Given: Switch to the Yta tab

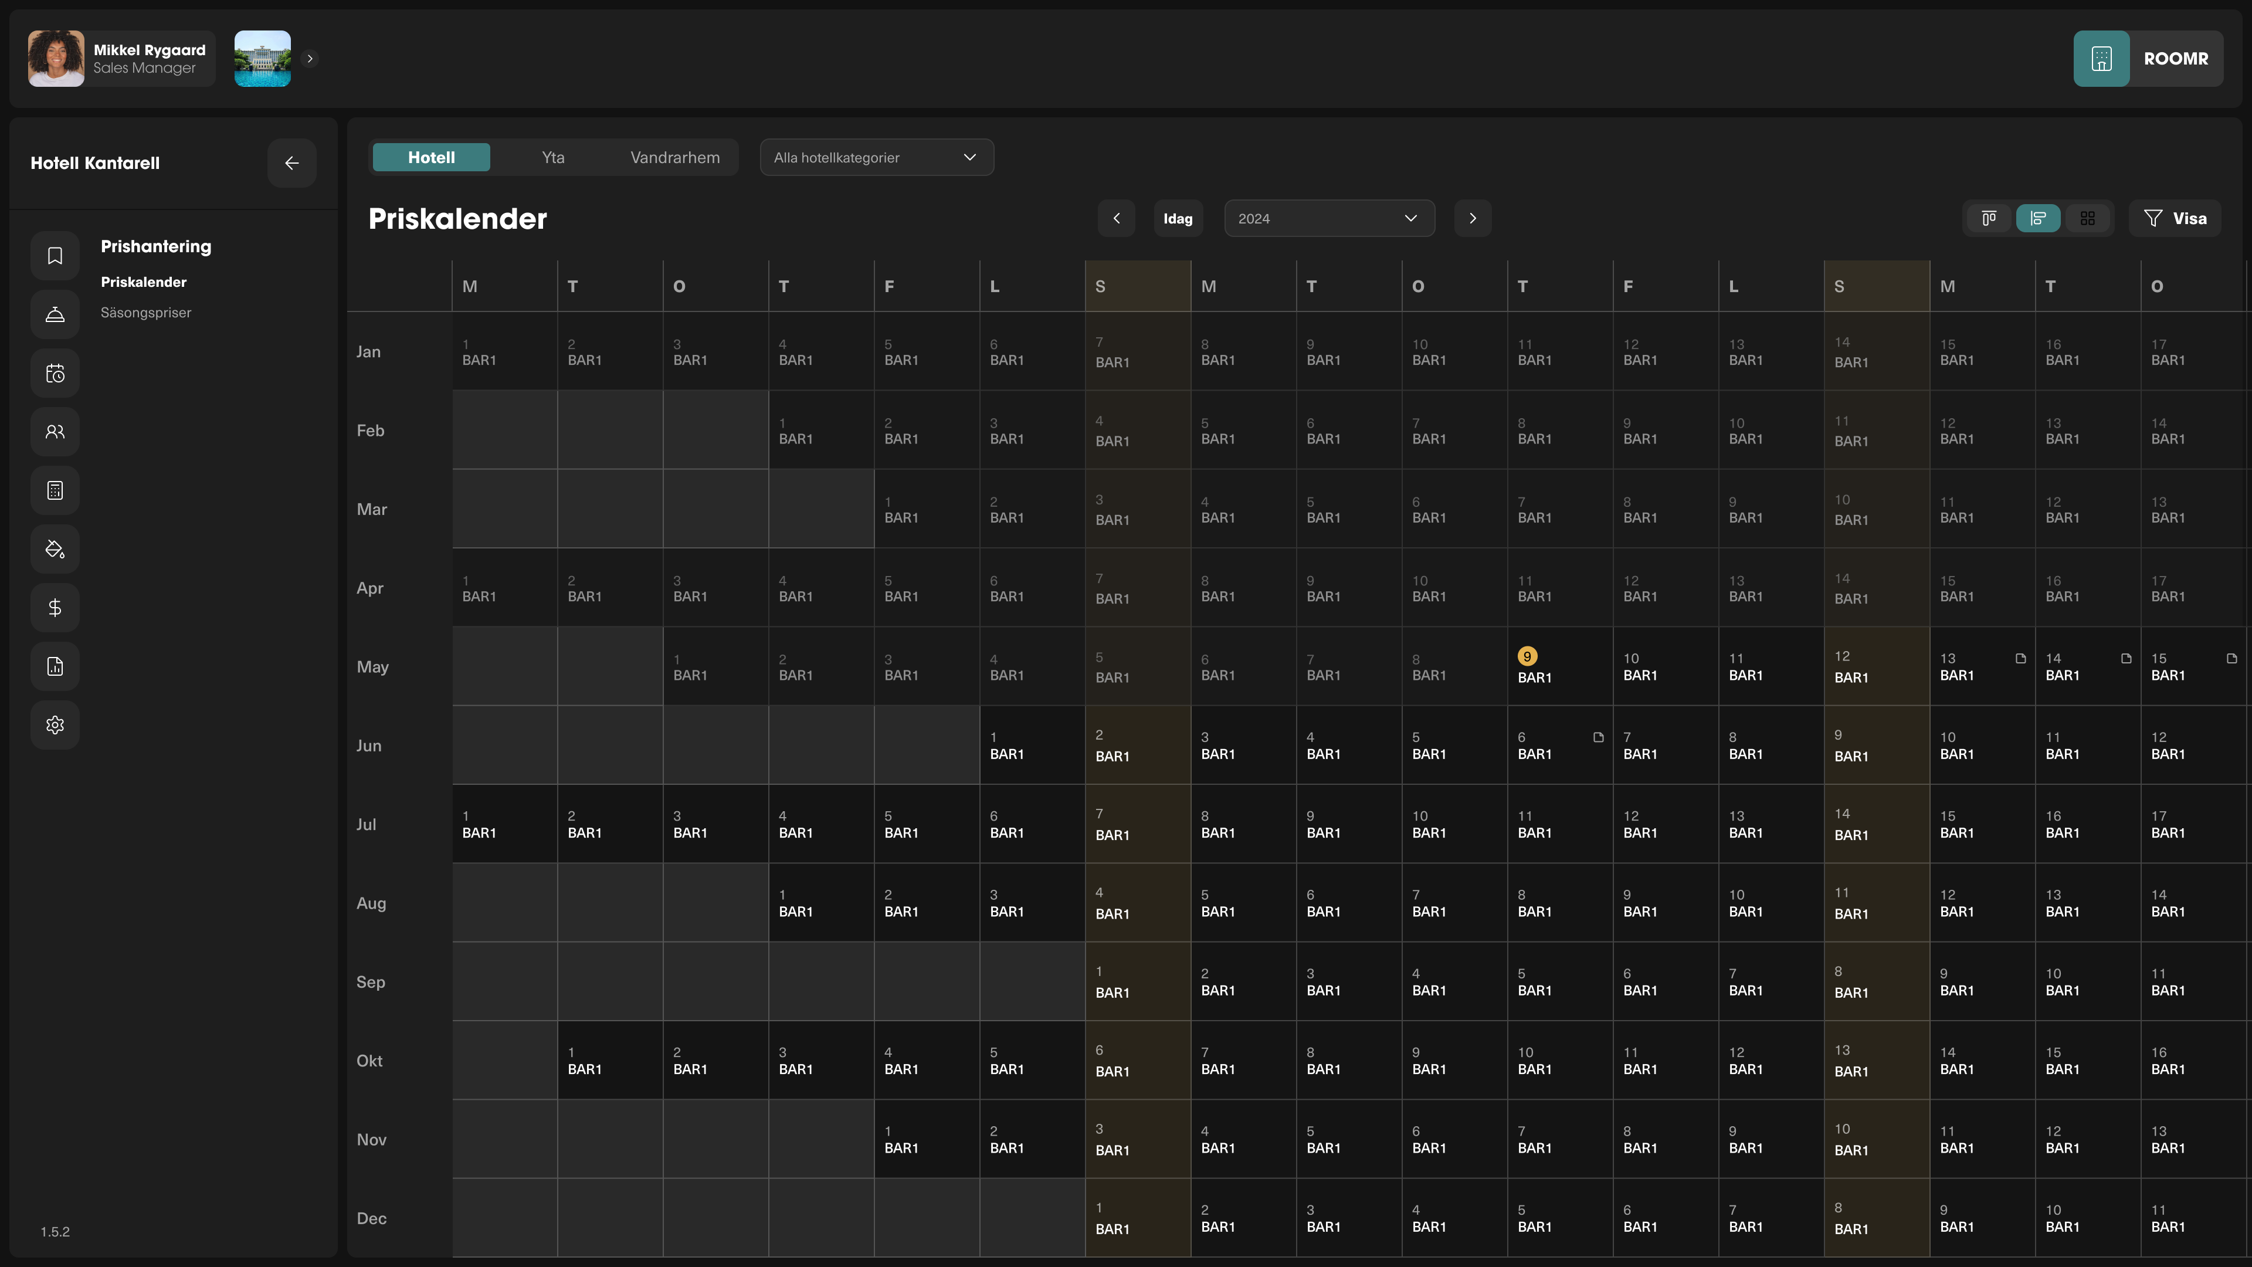Looking at the screenshot, I should coord(554,157).
